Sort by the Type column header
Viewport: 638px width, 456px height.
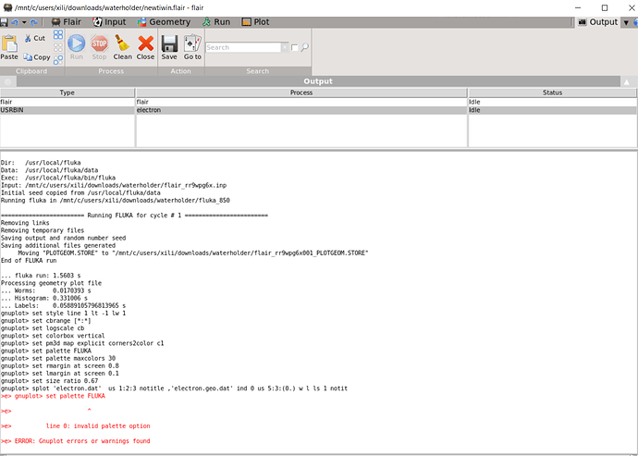coord(67,92)
